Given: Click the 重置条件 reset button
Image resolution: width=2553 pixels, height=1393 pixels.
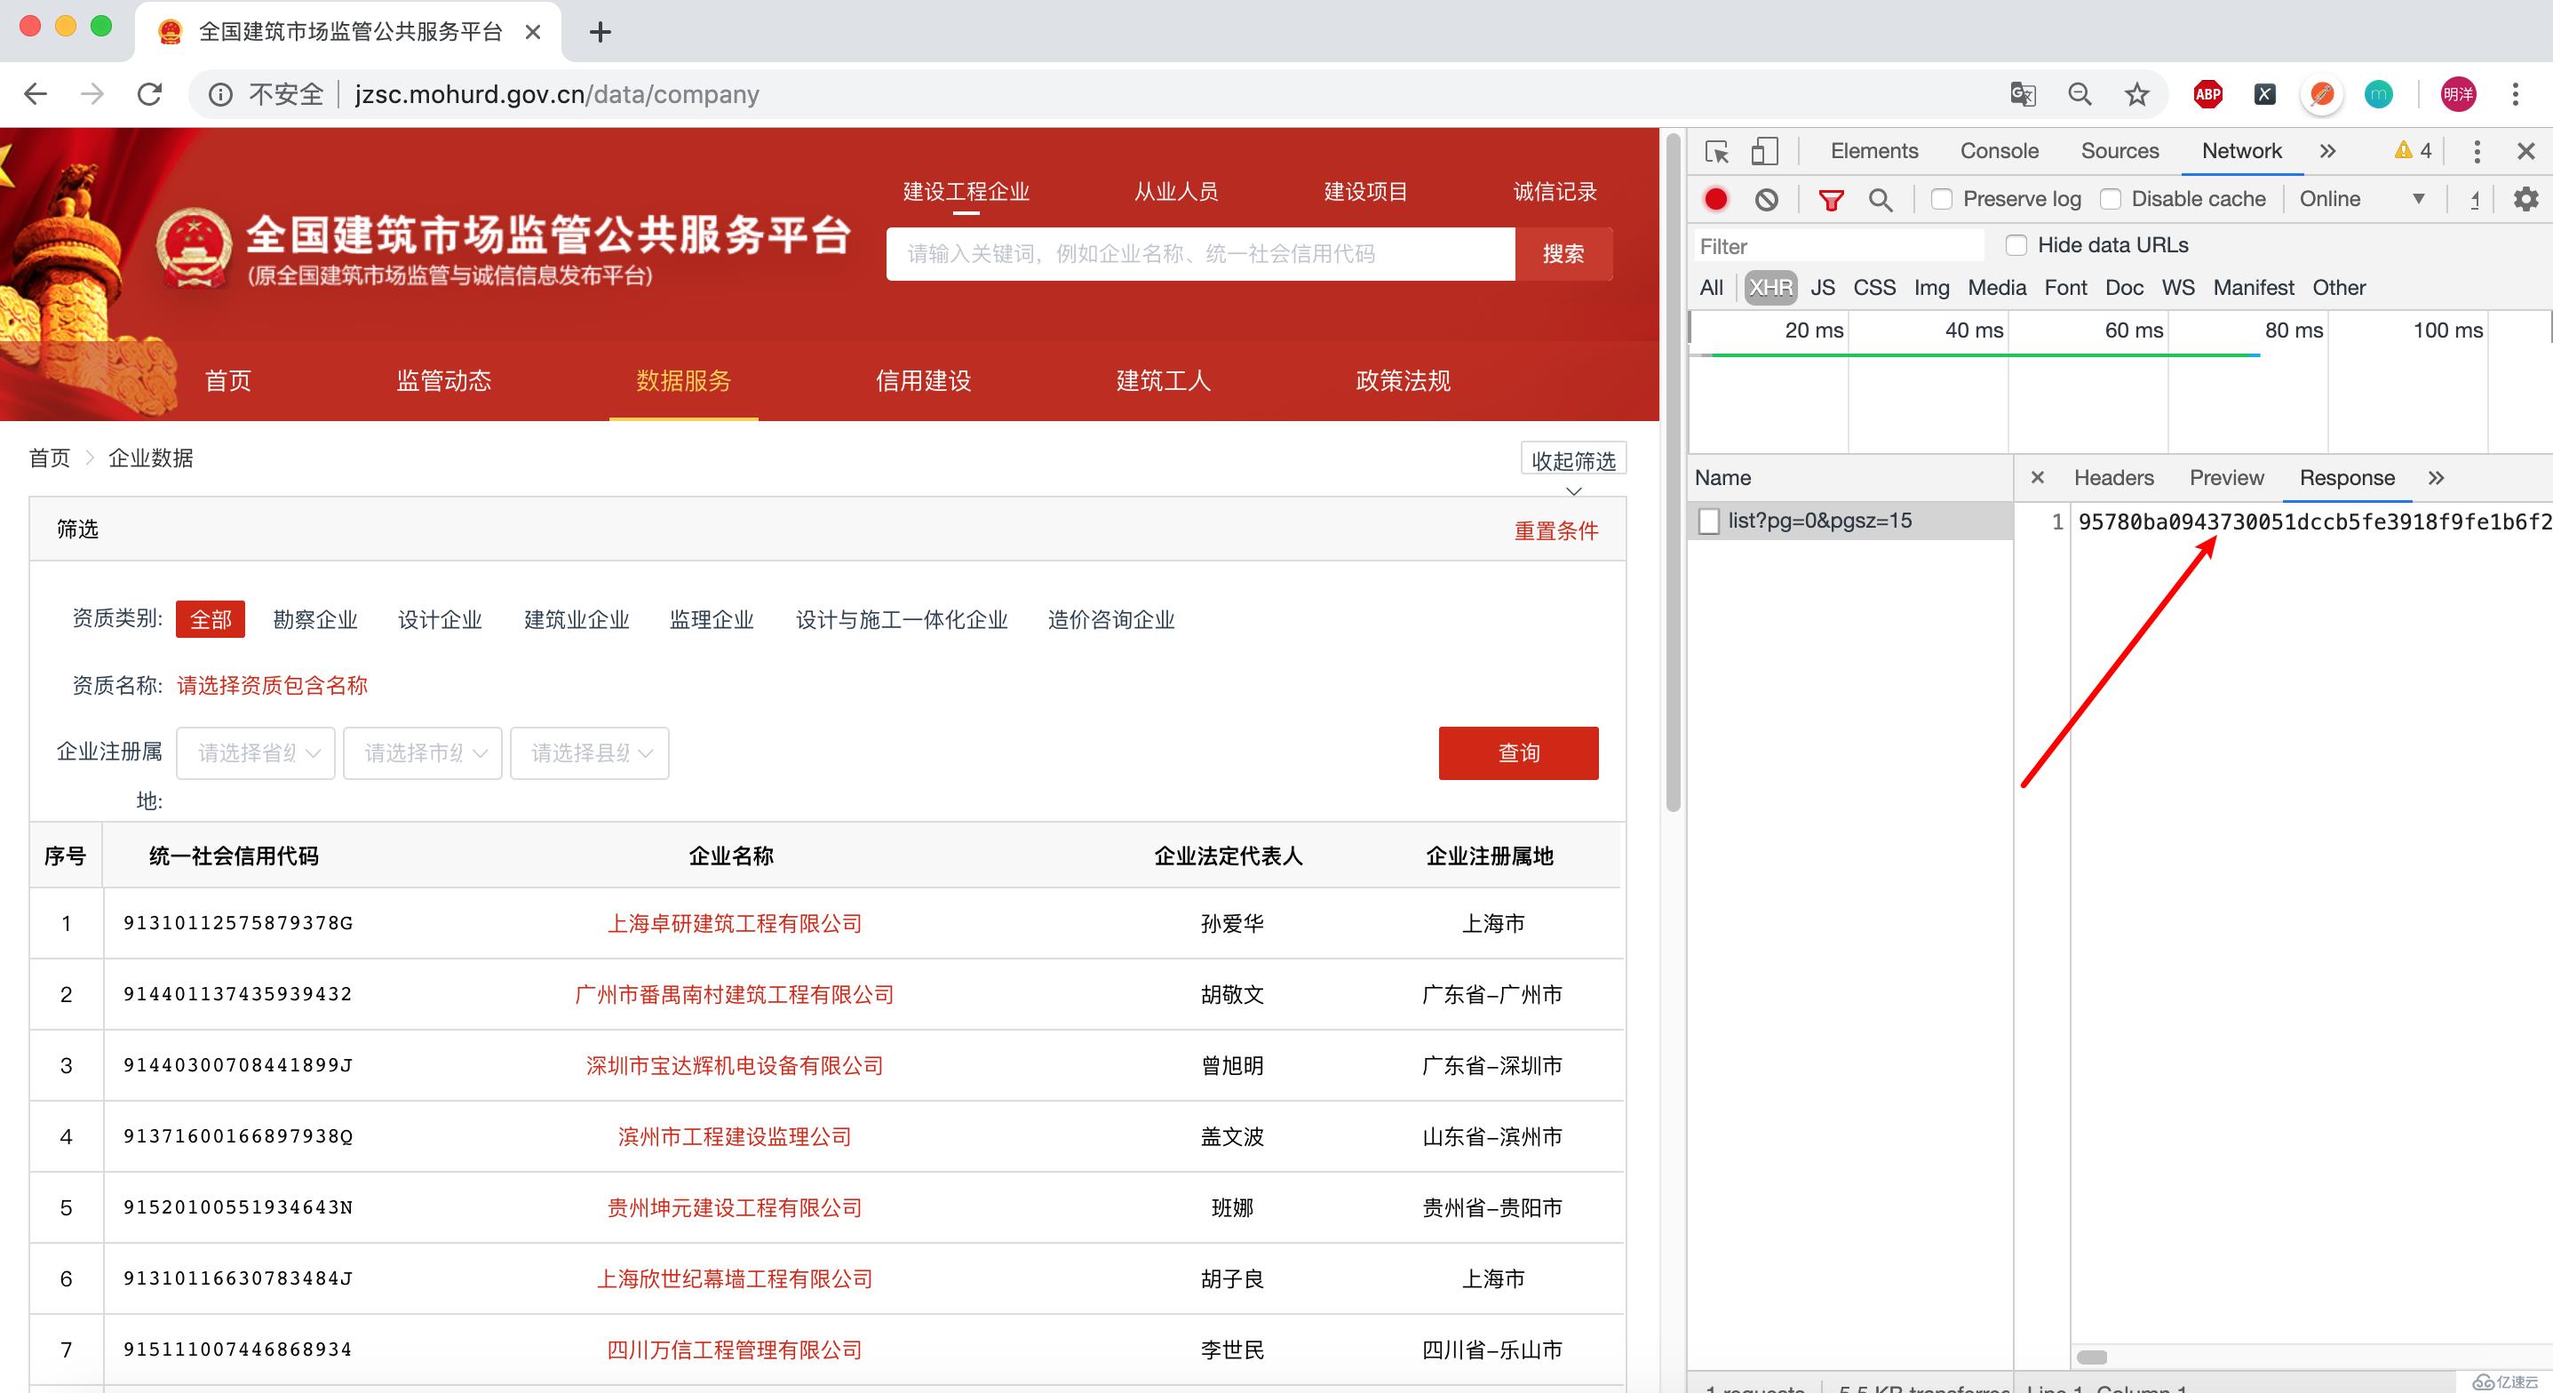Looking at the screenshot, I should click(x=1555, y=530).
